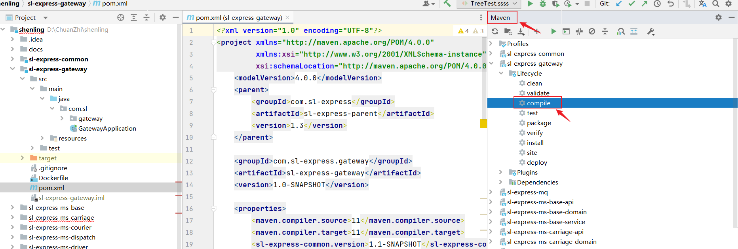The height and width of the screenshot is (249, 738).
Task: Select the package lifecycle goal
Action: pyautogui.click(x=539, y=123)
